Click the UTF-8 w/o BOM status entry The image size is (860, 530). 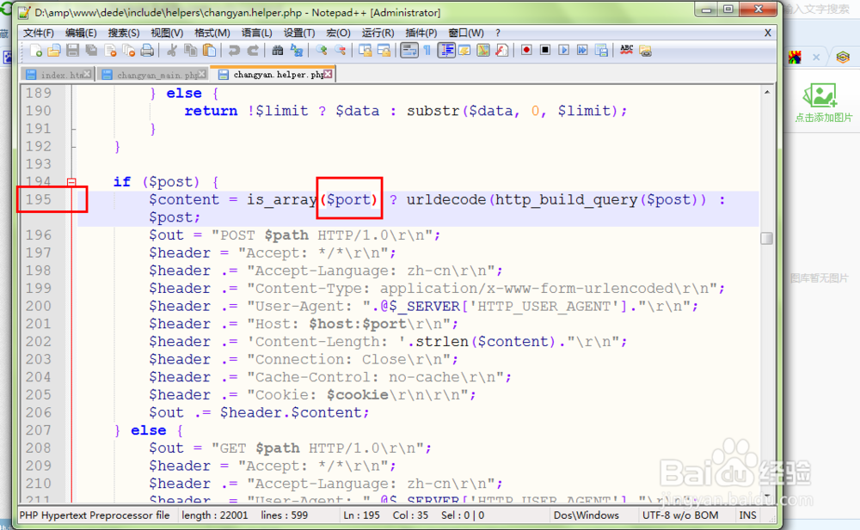tap(680, 515)
